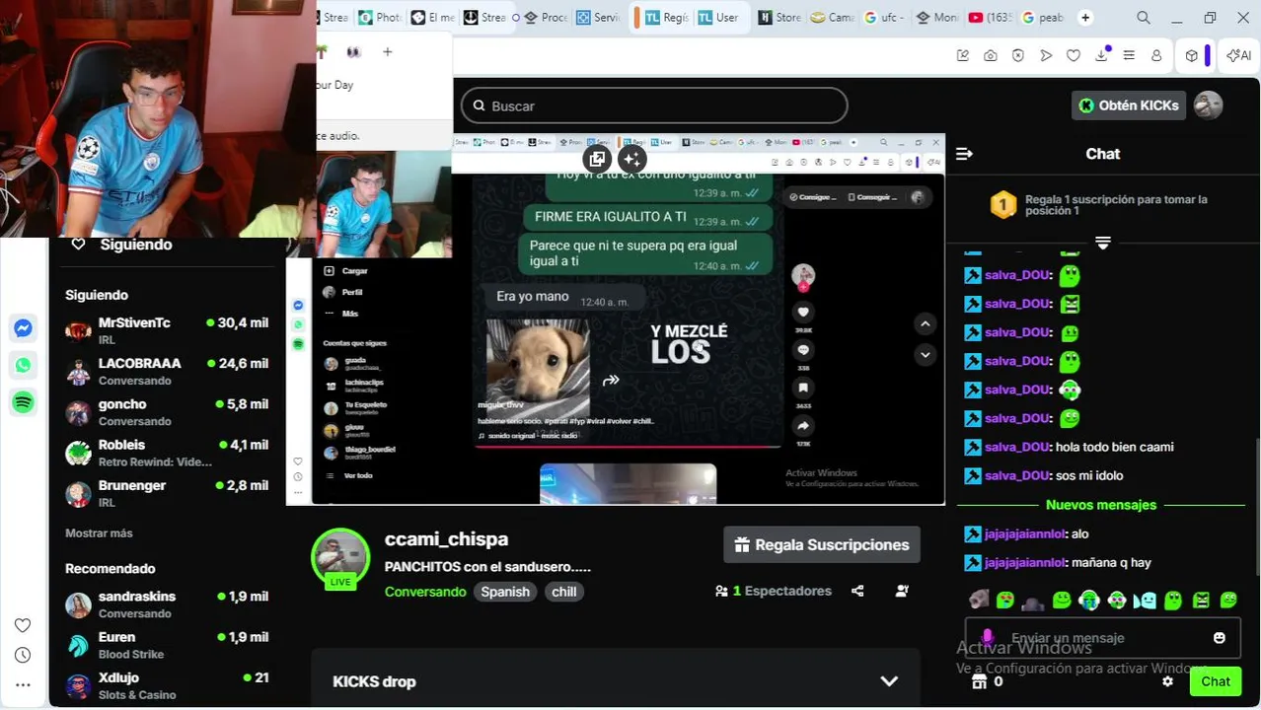Screen dimensions: 1261x710
Task: Open browser easy setup menu icon
Action: pyautogui.click(x=1129, y=56)
